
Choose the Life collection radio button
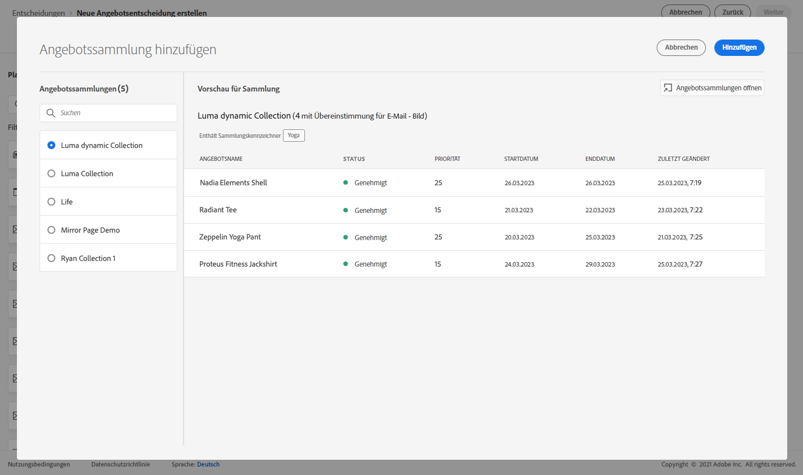click(x=51, y=202)
